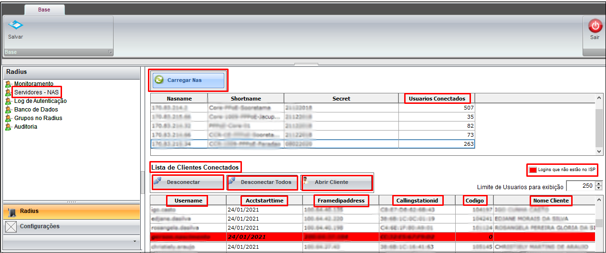
Task: Click the Abrir Cliente button
Action: click(336, 182)
